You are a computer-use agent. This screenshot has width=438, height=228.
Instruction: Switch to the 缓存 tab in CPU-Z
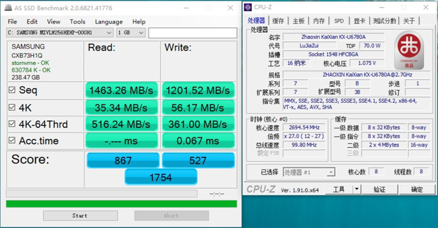(278, 21)
